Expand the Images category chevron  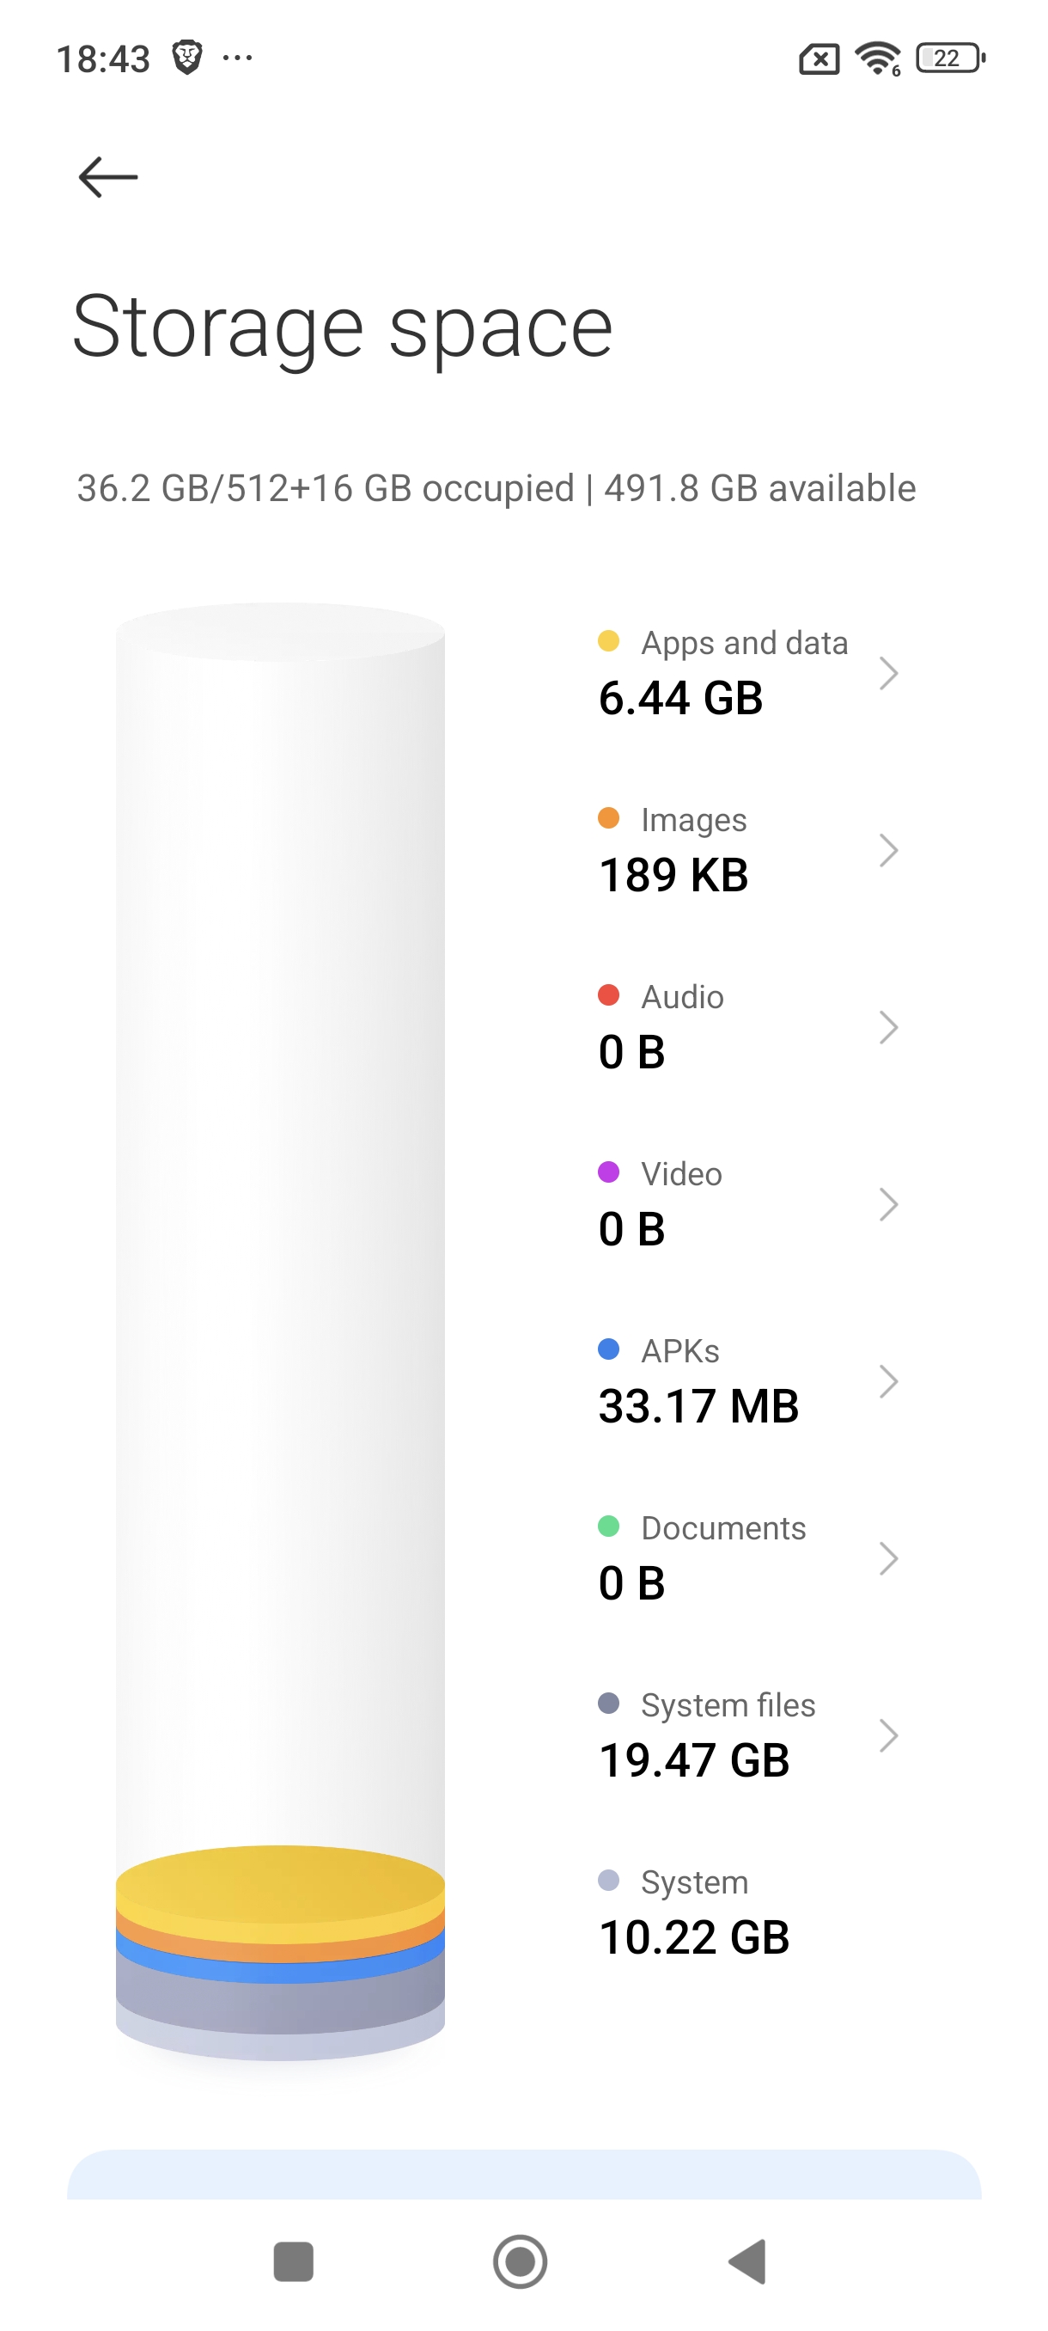(x=888, y=850)
